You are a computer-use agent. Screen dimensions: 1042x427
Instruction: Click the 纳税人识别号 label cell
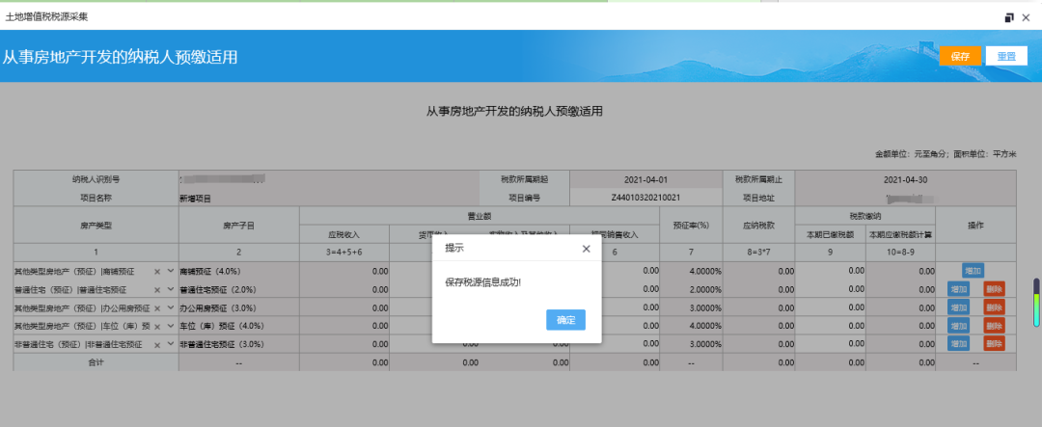pyautogui.click(x=96, y=180)
